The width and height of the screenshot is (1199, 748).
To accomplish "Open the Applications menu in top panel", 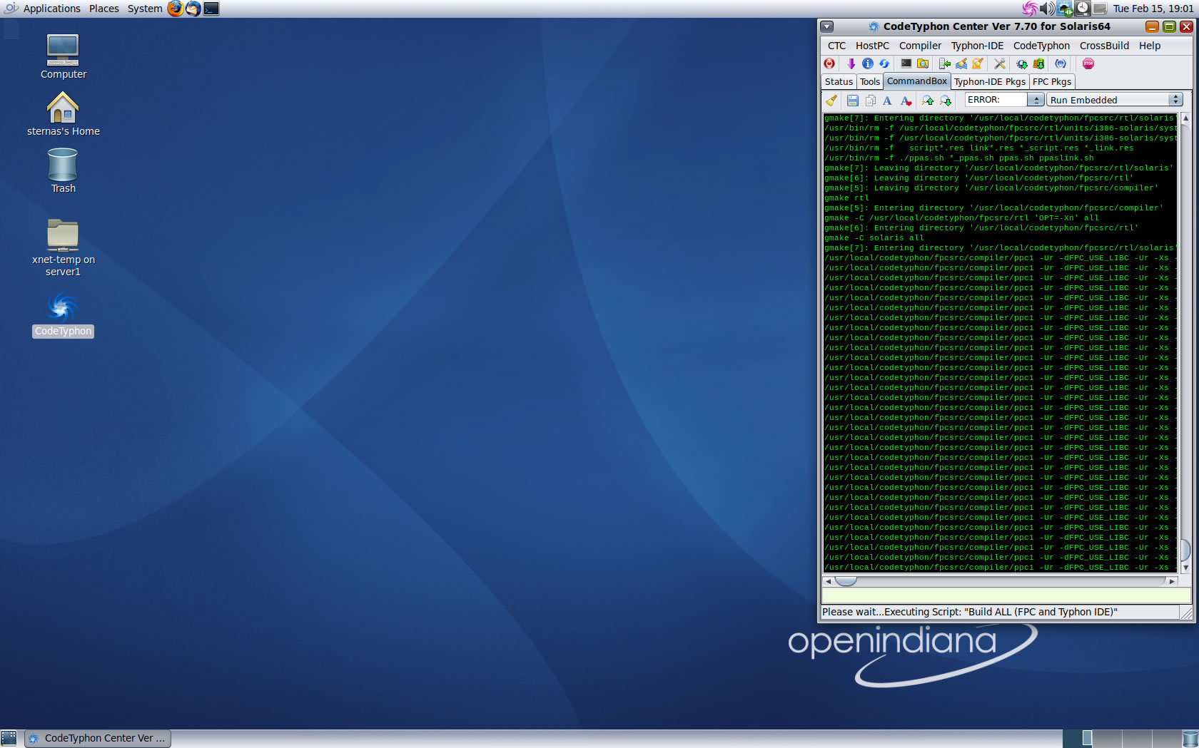I will tap(51, 9).
